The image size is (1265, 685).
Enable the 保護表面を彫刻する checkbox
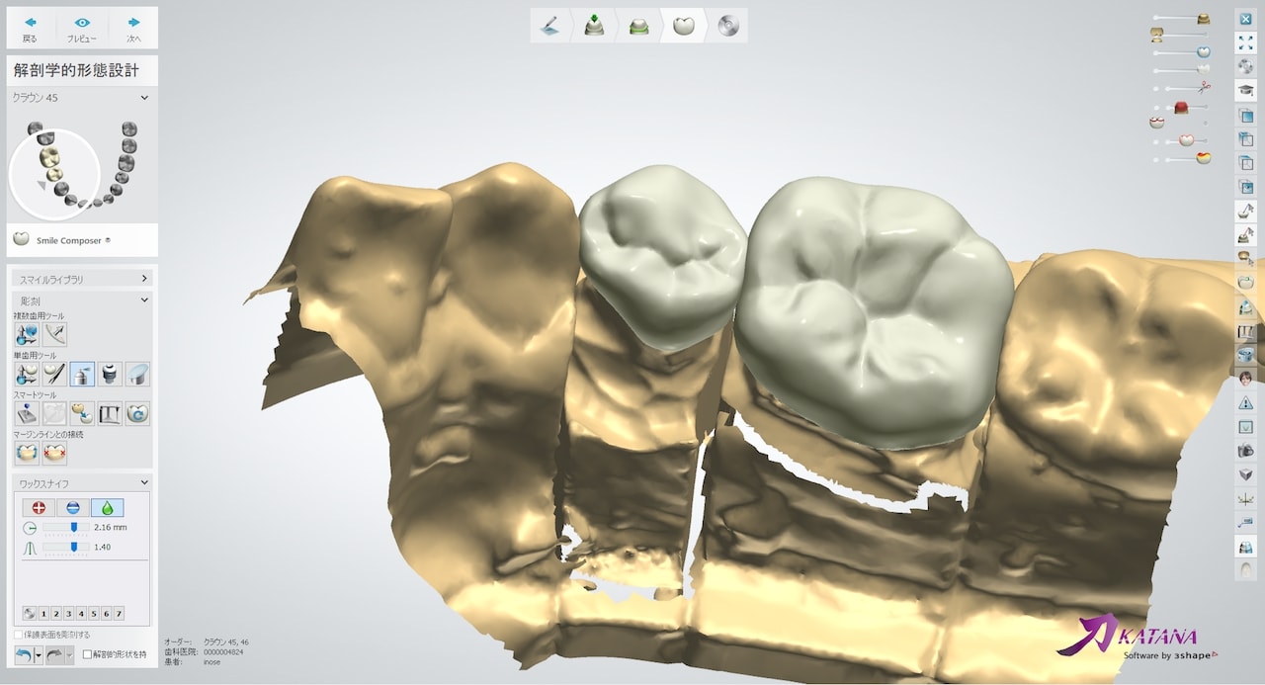(x=18, y=635)
